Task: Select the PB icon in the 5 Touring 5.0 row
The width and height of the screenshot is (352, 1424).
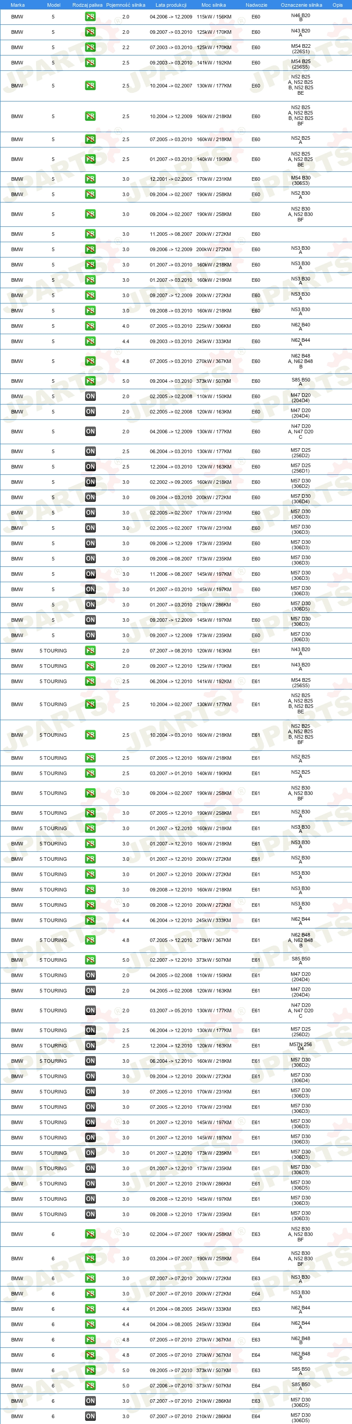Action: pyautogui.click(x=90, y=960)
